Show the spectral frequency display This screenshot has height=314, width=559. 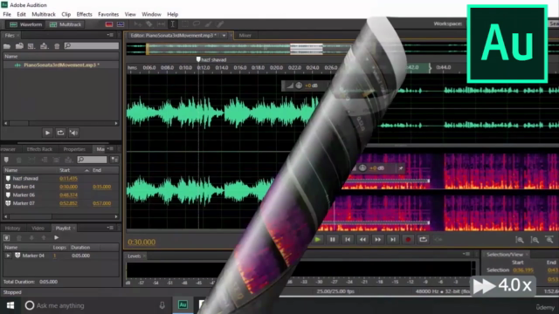(x=109, y=24)
